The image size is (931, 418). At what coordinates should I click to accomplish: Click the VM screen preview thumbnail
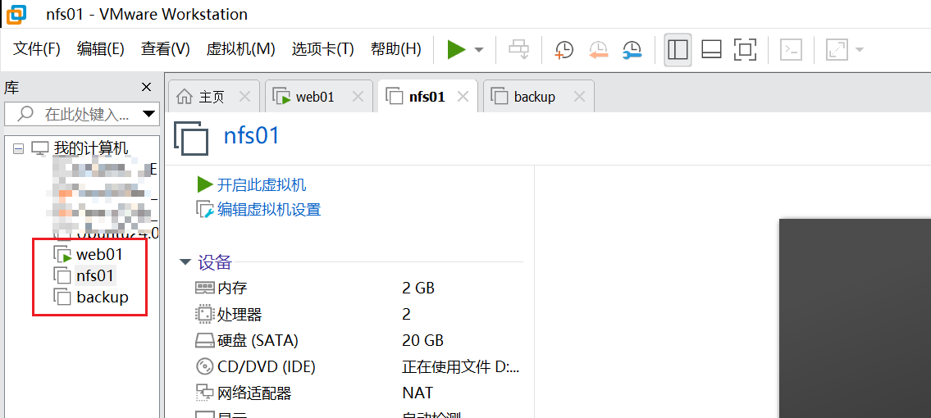pyautogui.click(x=855, y=318)
